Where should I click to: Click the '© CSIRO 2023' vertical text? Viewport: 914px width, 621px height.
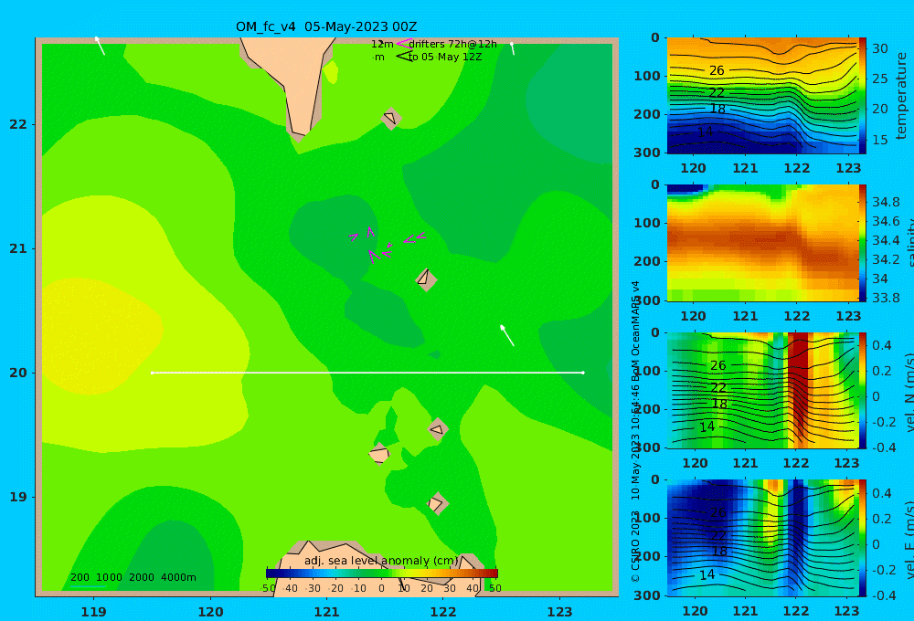point(635,546)
